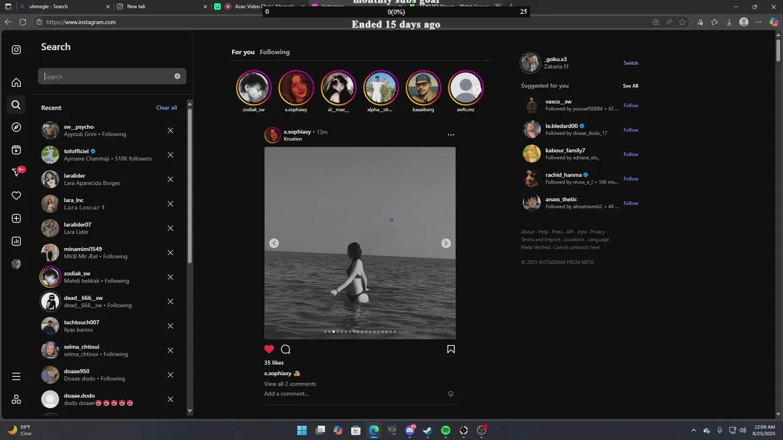This screenshot has width=783, height=440.
Task: Open the Dashboard chart icon in sidebar
Action: [17, 241]
